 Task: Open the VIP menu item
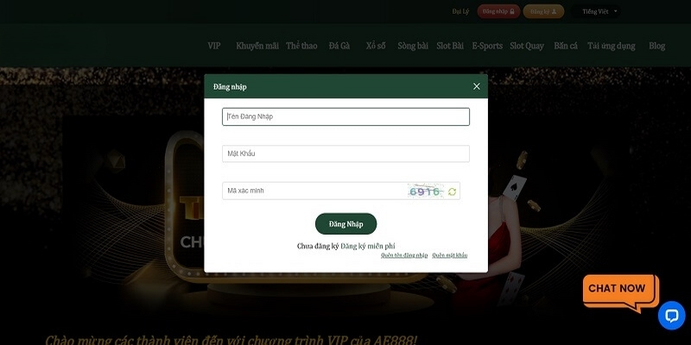[x=214, y=46]
